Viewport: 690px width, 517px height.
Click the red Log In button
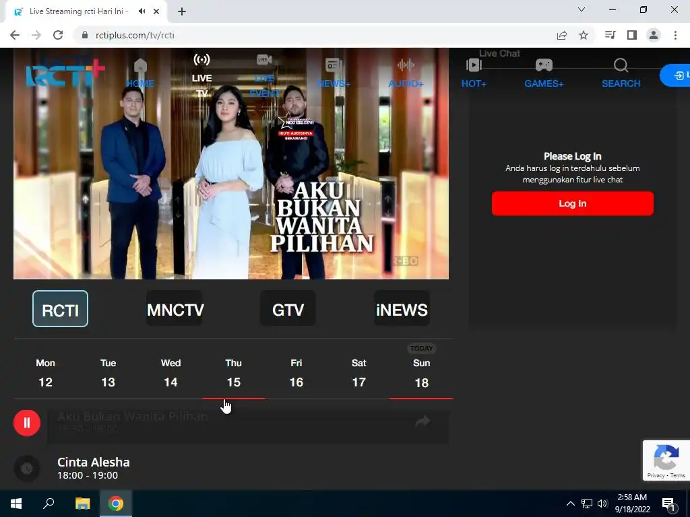coord(573,203)
